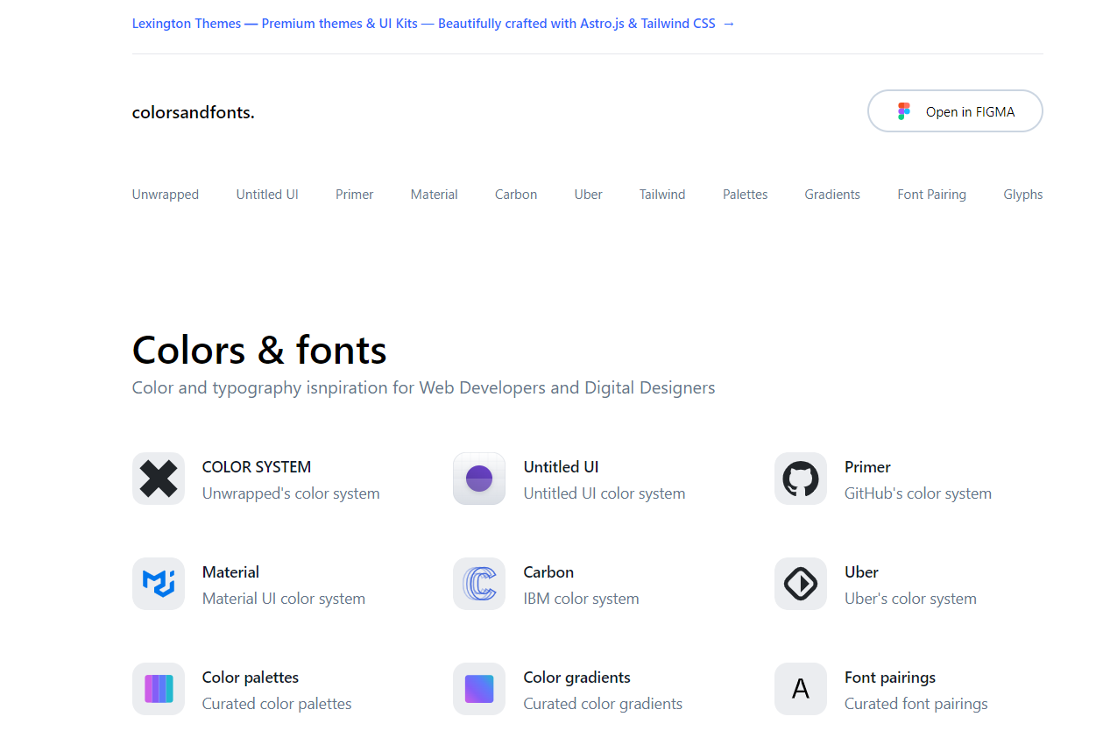Screen dimensions: 1096x738
Task: Open the Tailwind nav item
Action: click(662, 195)
